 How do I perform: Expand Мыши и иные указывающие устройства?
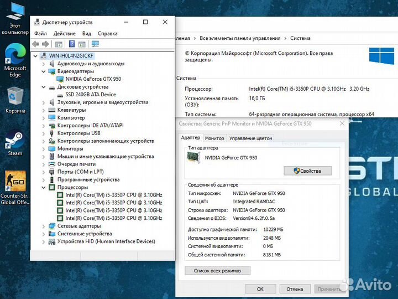click(x=44, y=157)
